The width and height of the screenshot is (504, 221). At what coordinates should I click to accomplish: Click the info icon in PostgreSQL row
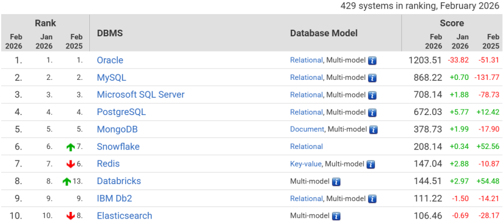(x=372, y=113)
